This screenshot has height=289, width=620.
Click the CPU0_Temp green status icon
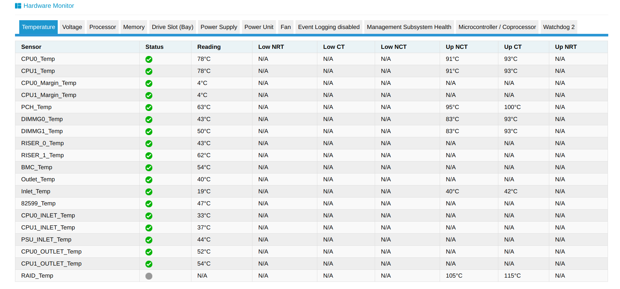tap(149, 59)
